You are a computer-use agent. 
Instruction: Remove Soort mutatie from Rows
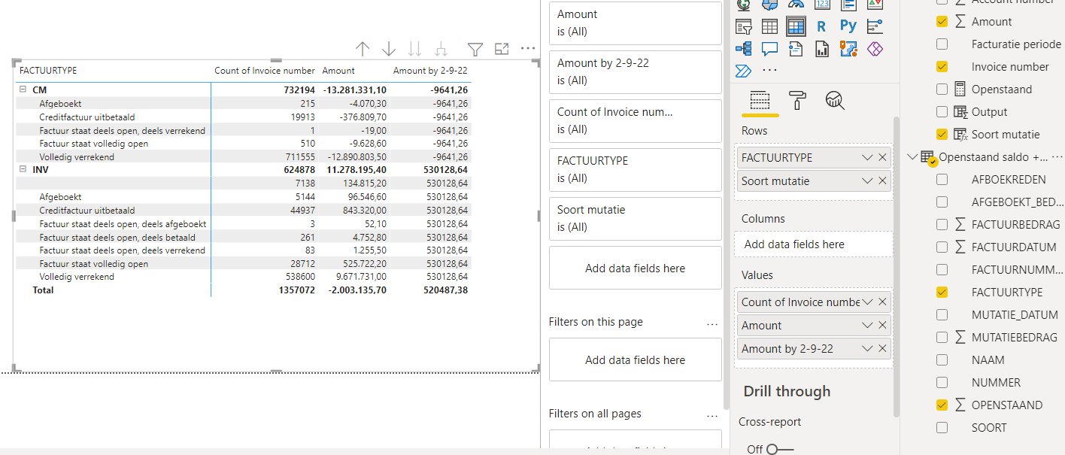[x=882, y=181]
